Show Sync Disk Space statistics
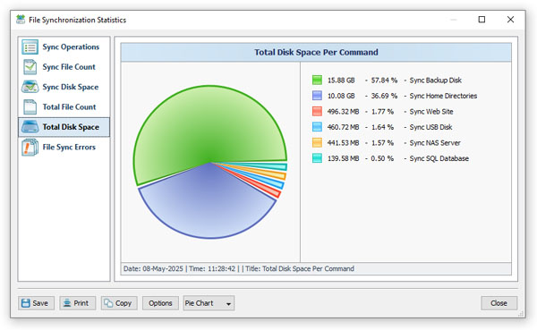The image size is (537, 330). coord(64,87)
